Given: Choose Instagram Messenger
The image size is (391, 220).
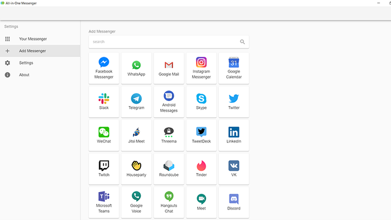Looking at the screenshot, I should point(201,68).
